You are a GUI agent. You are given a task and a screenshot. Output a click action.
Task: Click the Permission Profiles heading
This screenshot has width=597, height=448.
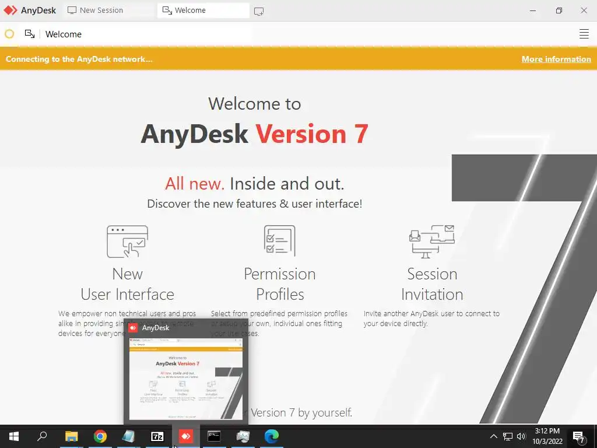280,284
